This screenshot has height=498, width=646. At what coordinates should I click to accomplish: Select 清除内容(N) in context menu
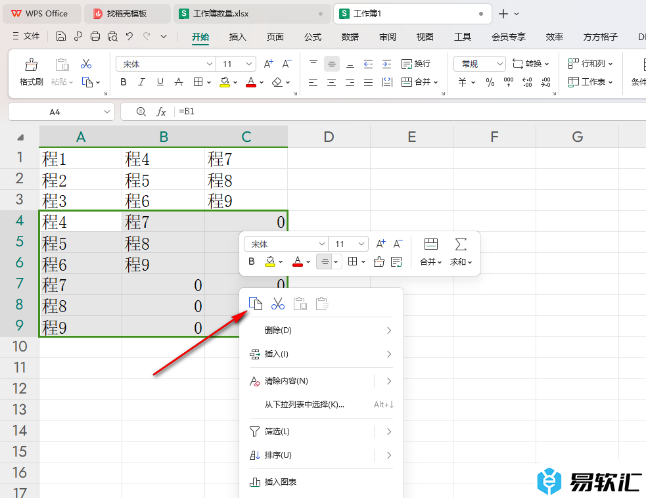coord(321,381)
